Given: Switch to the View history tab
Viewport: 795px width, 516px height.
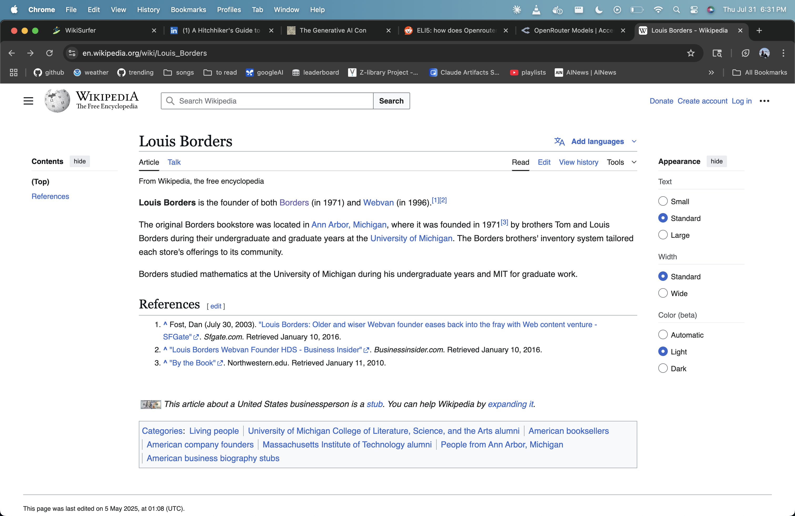Looking at the screenshot, I should point(579,162).
